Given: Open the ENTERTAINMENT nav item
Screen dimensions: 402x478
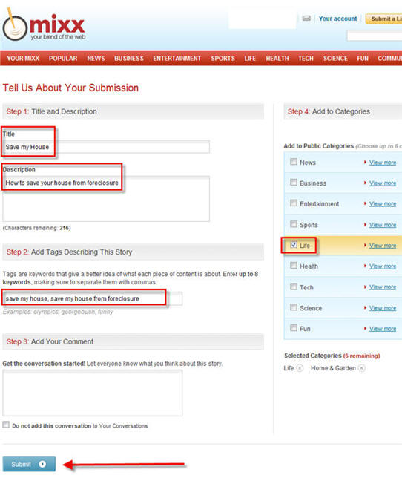Looking at the screenshot, I should pos(177,58).
